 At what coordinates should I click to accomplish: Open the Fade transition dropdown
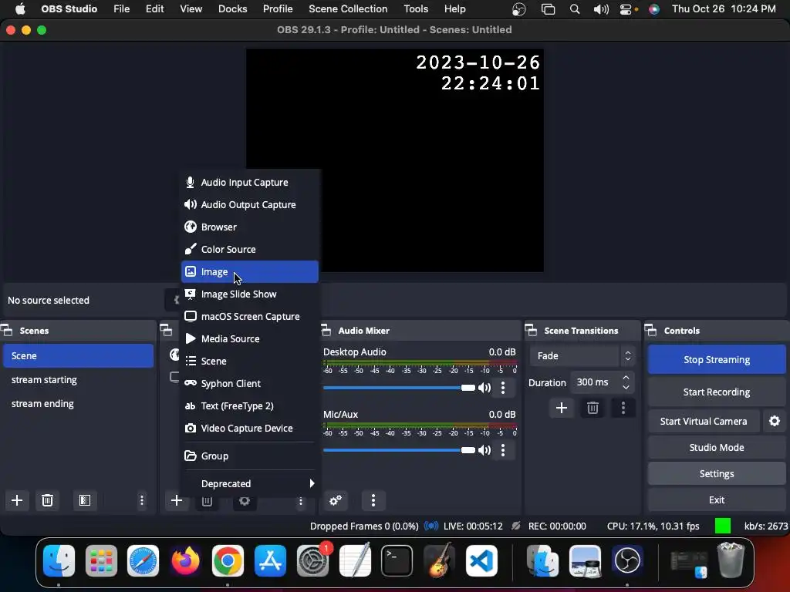pos(582,356)
